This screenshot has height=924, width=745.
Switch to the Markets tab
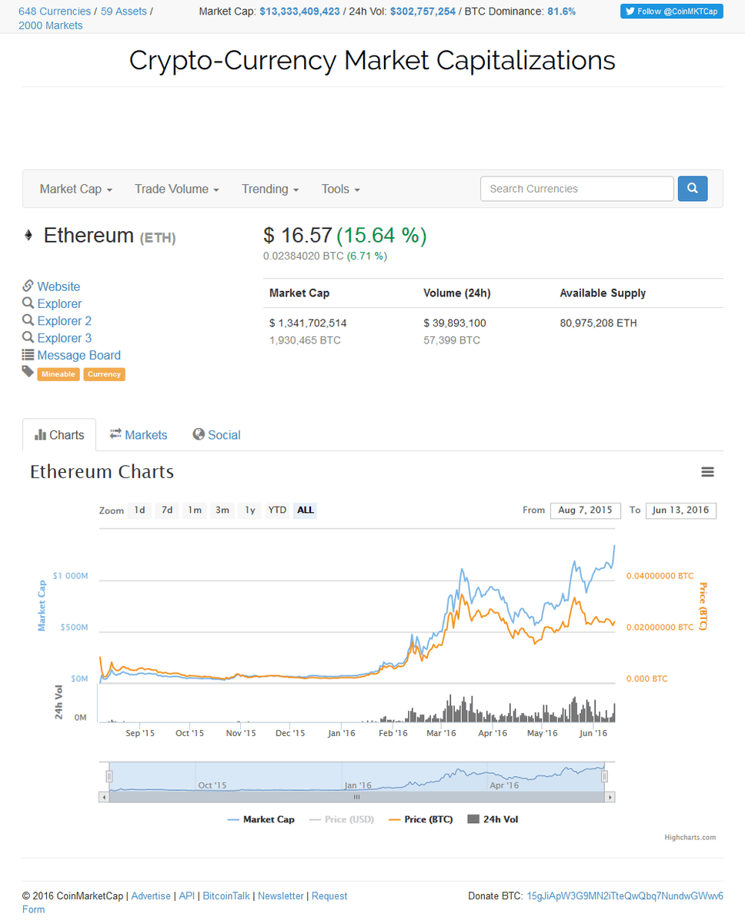click(139, 435)
